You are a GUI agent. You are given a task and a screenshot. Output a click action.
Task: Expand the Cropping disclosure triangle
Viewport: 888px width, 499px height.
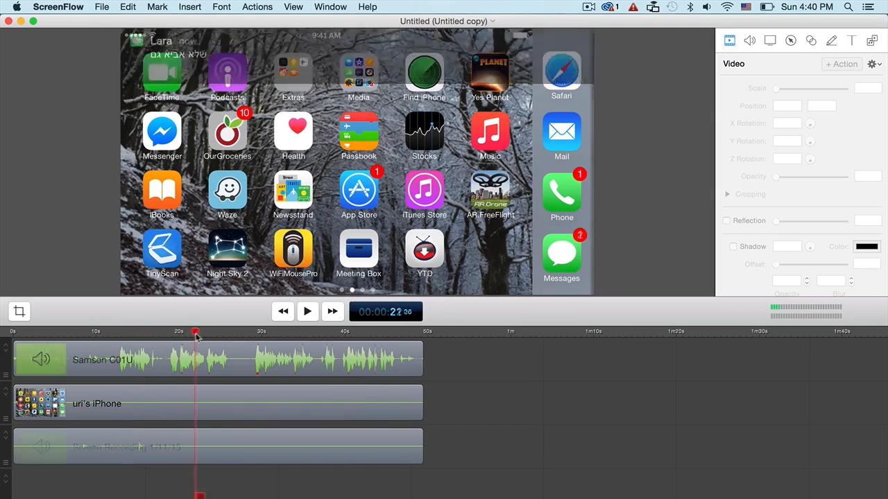[727, 194]
